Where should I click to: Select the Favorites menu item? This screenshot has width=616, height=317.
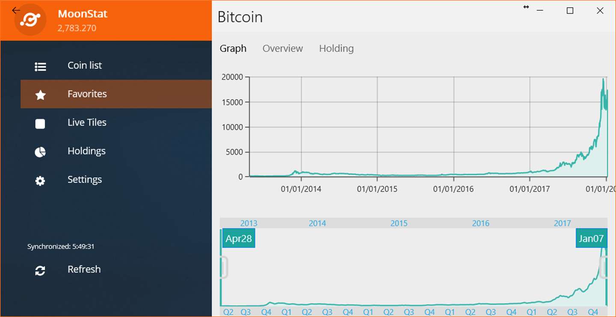pos(116,94)
